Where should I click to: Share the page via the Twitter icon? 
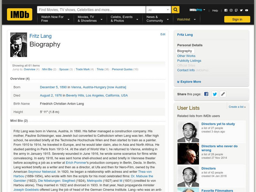tap(215, 94)
